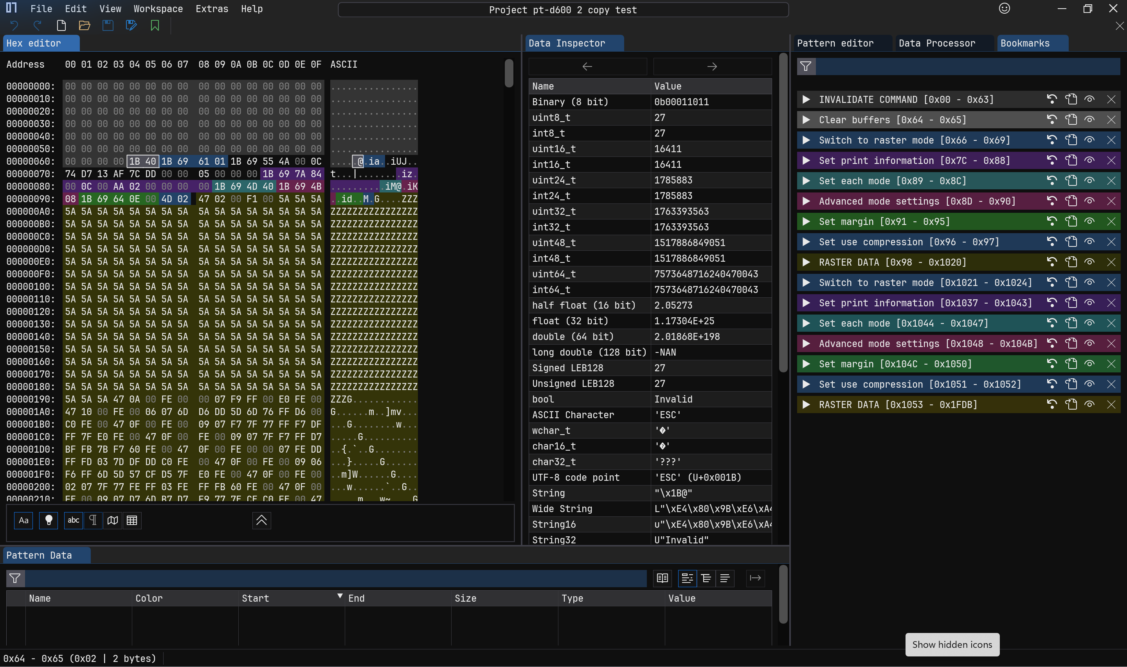Screen dimensions: 1127x667
Task: Click the project title bar search field
Action: tap(563, 10)
